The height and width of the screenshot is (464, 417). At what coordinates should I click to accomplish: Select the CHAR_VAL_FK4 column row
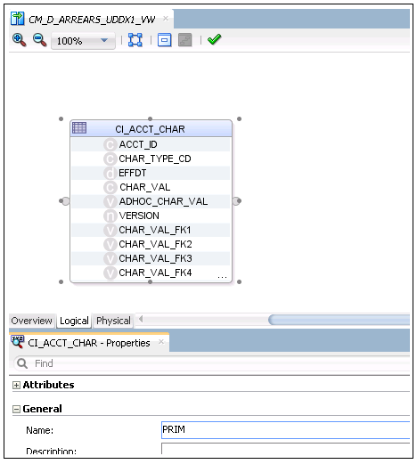(x=151, y=273)
